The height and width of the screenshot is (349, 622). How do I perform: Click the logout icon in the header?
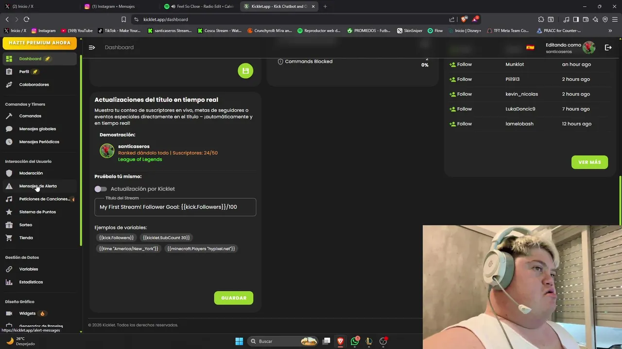tap(608, 48)
